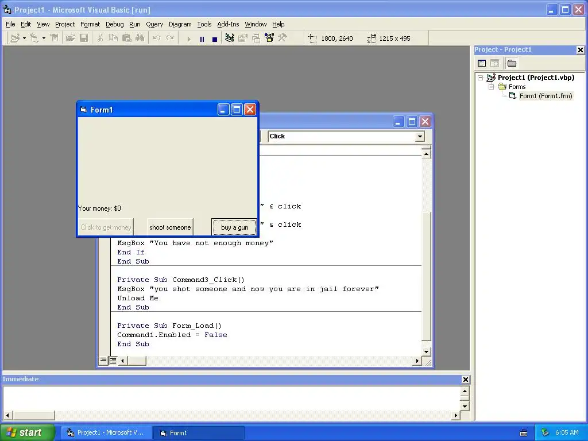Click left arrow of code horizontal scrollbar
Viewport: 588px width, 441px height.
coord(122,361)
